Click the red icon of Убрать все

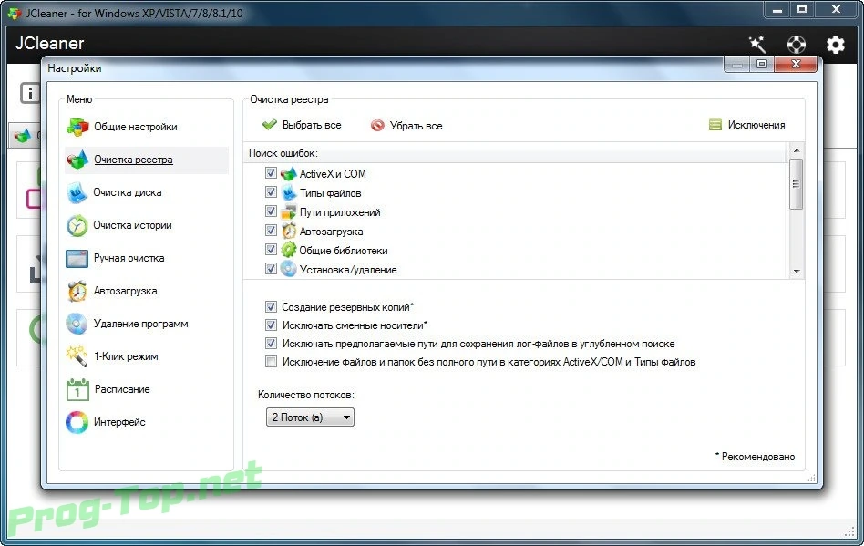pyautogui.click(x=377, y=126)
